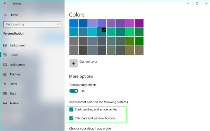
Task: Click the Find a setting field
Action: (32, 24)
